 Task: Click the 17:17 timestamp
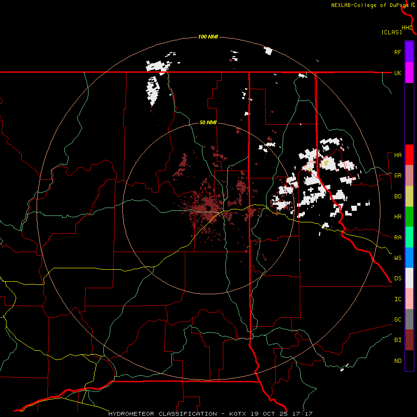[303, 414]
